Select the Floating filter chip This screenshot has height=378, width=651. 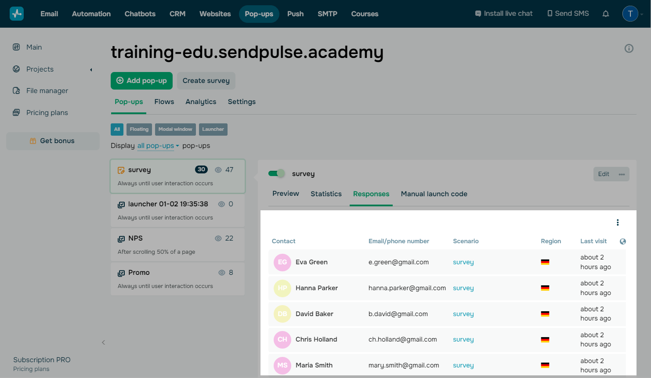tap(139, 130)
